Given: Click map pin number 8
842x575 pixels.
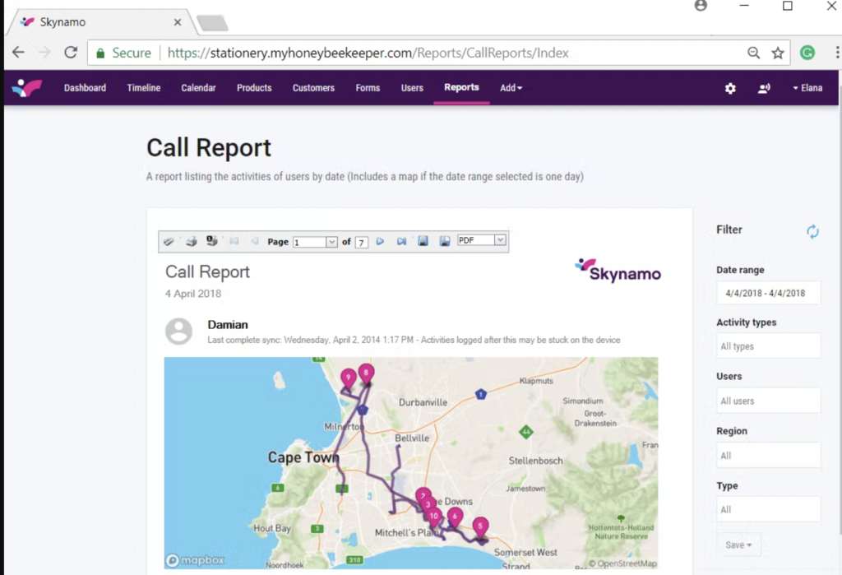Looking at the screenshot, I should tap(366, 374).
